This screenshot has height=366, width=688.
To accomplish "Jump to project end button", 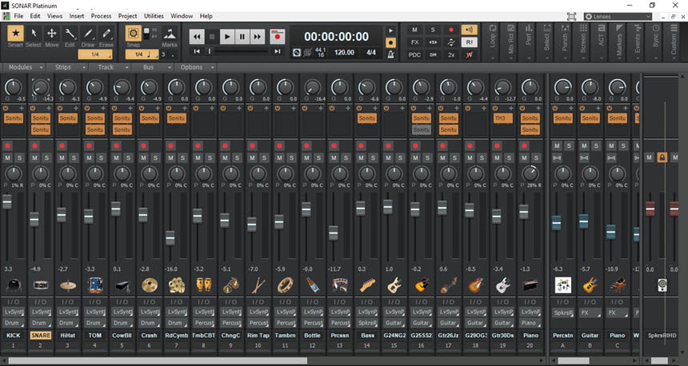I will pyautogui.click(x=278, y=51).
